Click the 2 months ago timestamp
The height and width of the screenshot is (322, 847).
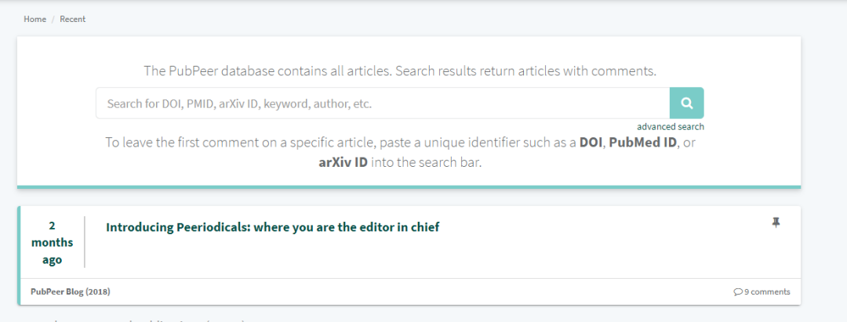pos(52,243)
